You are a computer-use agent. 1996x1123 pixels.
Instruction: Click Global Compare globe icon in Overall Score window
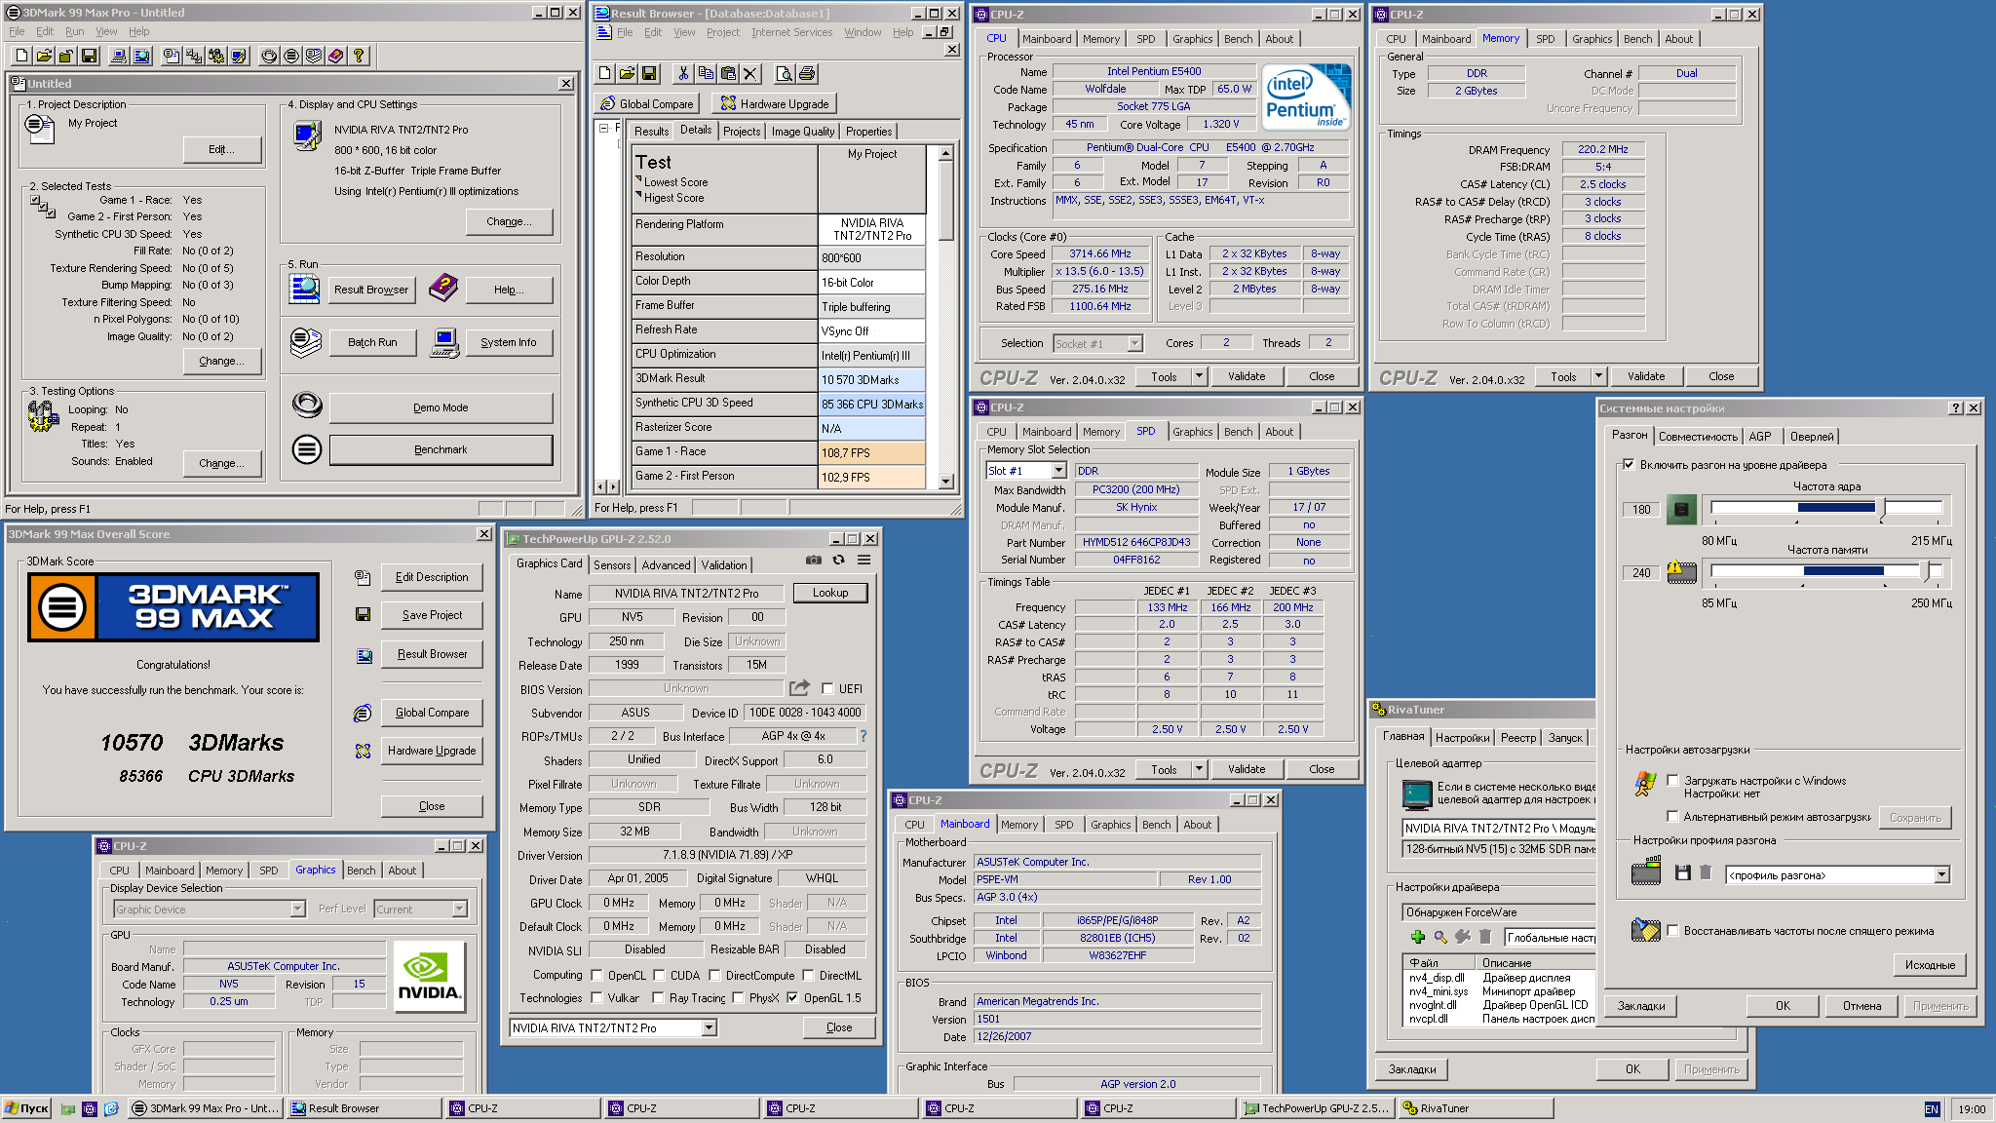pos(363,713)
